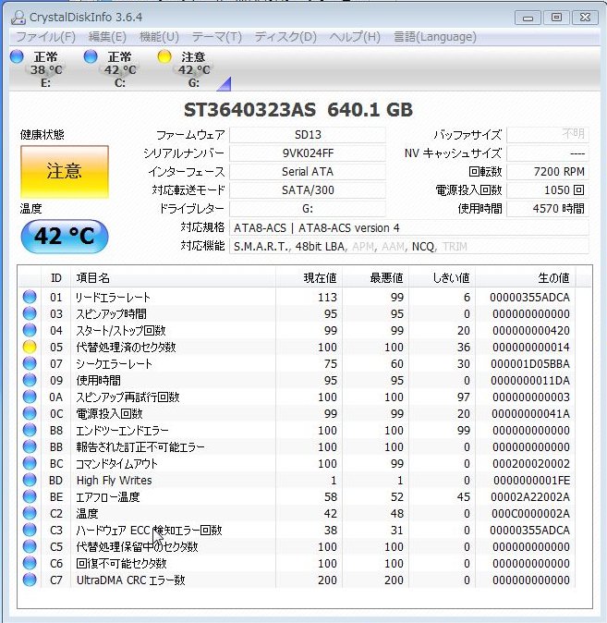
Task: Click the 42 °C temperature indicator
Action: point(65,236)
